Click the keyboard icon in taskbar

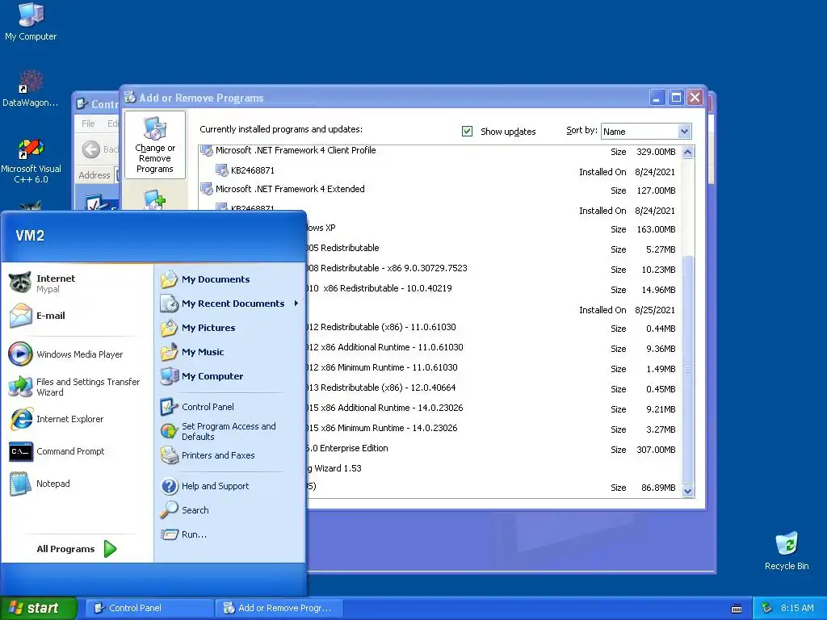coord(737,609)
